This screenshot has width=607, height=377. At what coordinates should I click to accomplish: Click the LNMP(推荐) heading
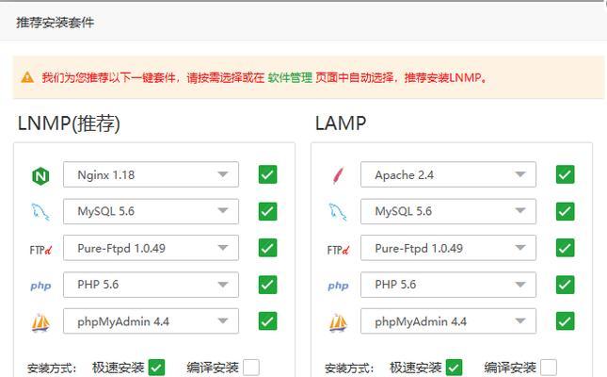[69, 123]
